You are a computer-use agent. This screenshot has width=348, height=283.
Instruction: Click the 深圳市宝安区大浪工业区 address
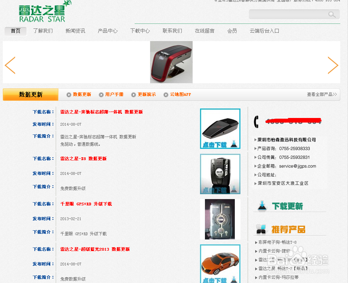point(283,183)
